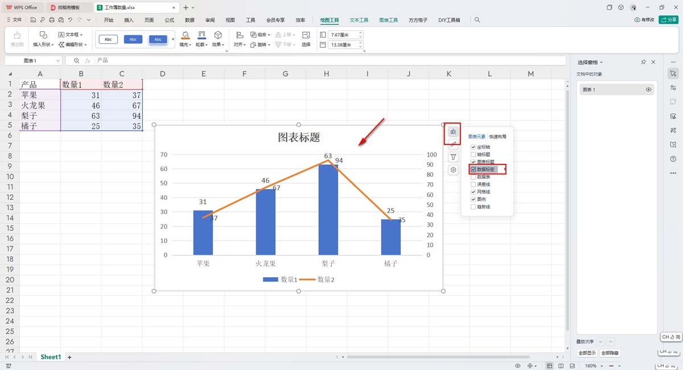Click the 全部显示 (Show All) button
Screen dimensions: 683x370
click(x=586, y=353)
